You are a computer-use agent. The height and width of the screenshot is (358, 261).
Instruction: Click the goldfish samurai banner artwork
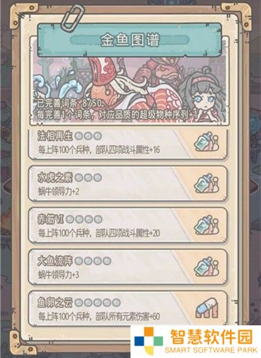(129, 90)
